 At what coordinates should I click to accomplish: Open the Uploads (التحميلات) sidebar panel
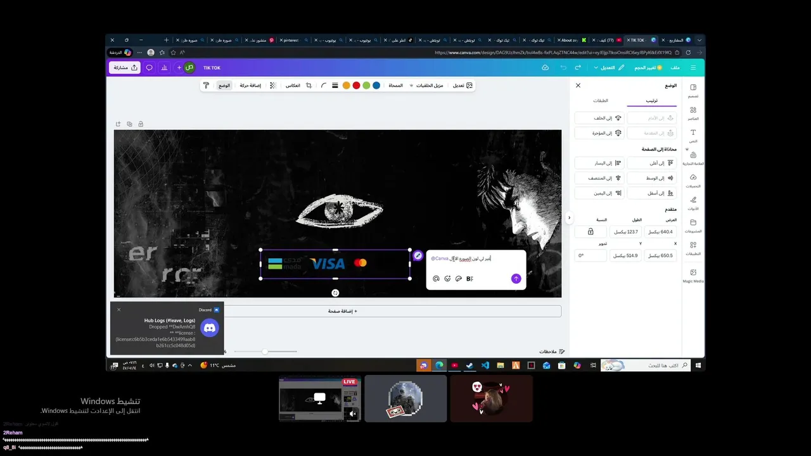tap(693, 180)
